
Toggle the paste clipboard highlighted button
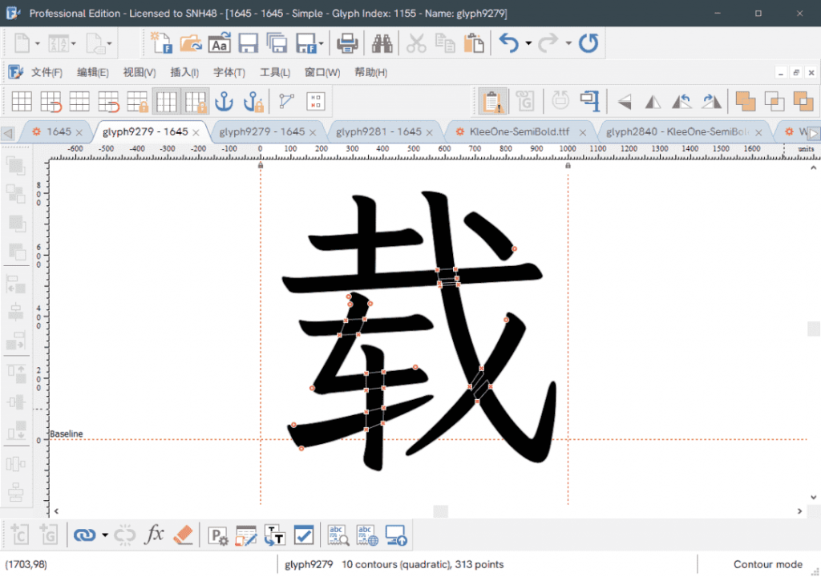(x=492, y=101)
